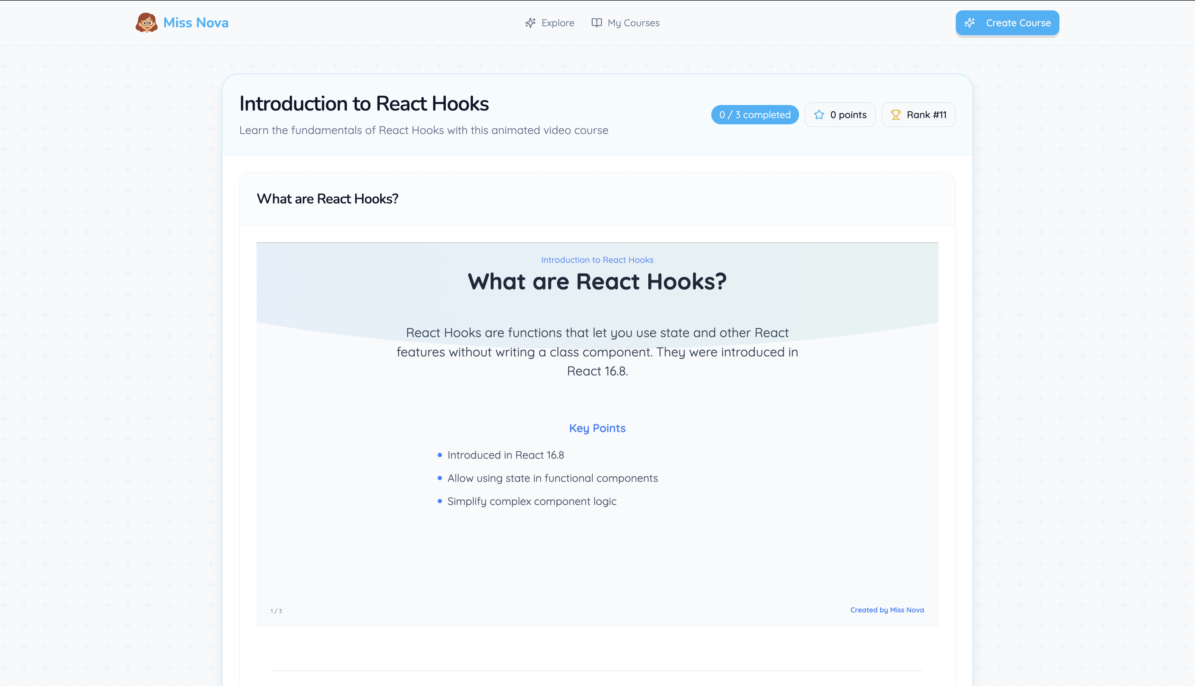Image resolution: width=1195 pixels, height=686 pixels.
Task: Click the Key Points heading on the slide
Action: tap(597, 428)
